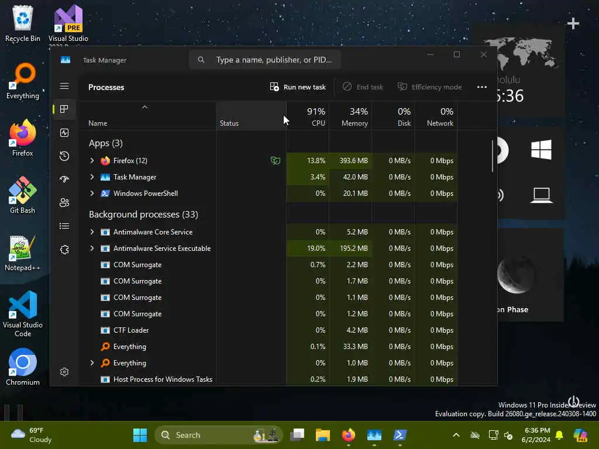Viewport: 599px width, 449px height.
Task: Click the Apps (3) group header
Action: tap(106, 143)
